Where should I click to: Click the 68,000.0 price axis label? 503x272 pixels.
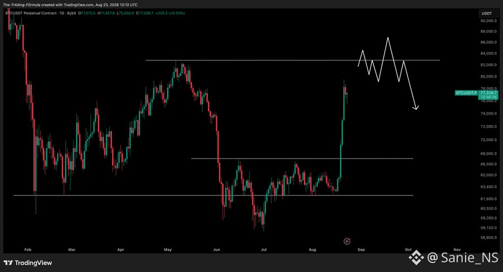(488, 154)
